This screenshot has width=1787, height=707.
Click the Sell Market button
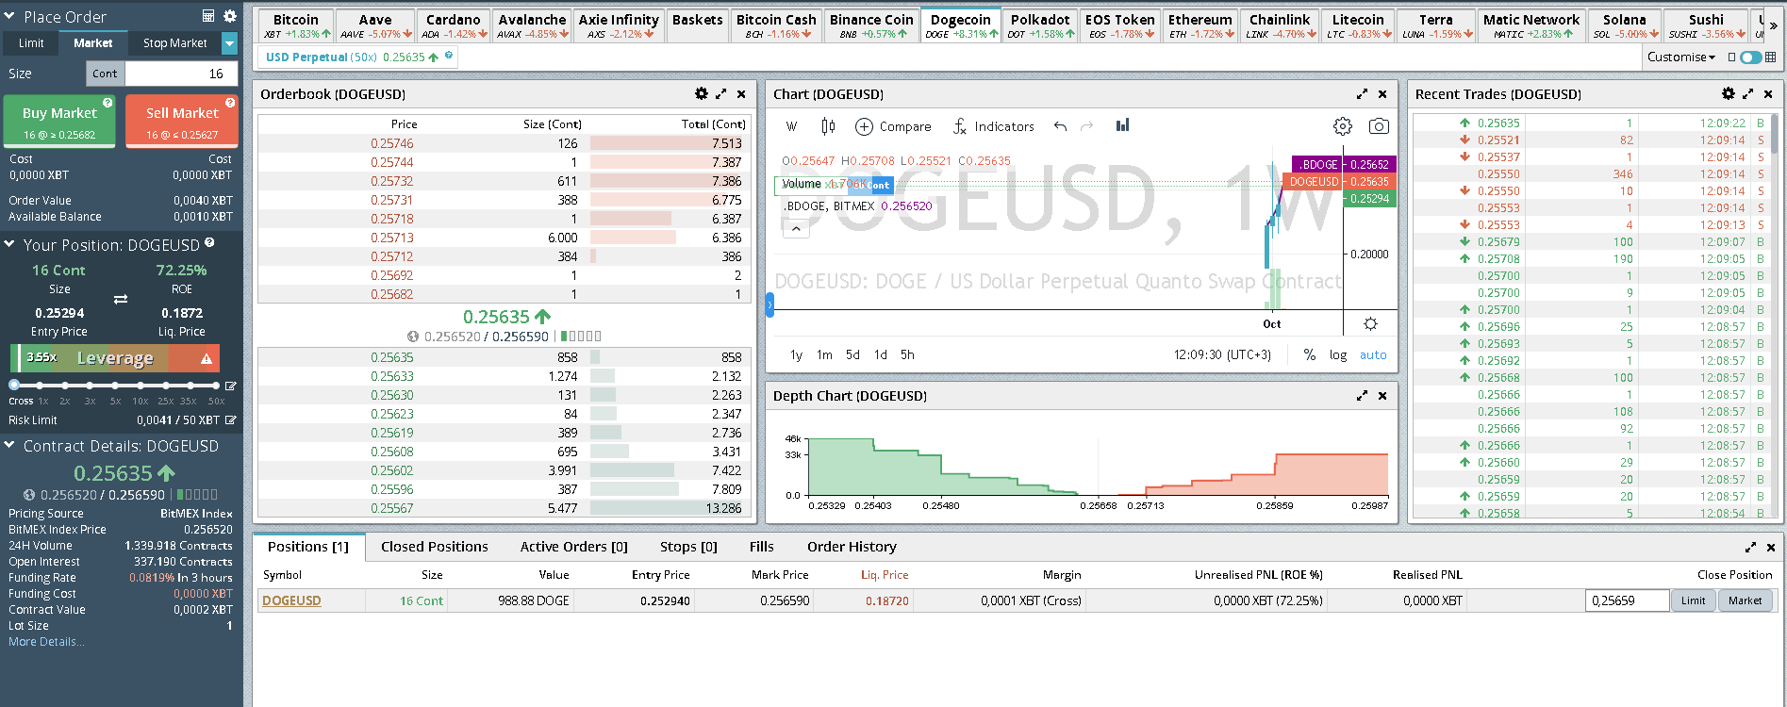pyautogui.click(x=182, y=122)
